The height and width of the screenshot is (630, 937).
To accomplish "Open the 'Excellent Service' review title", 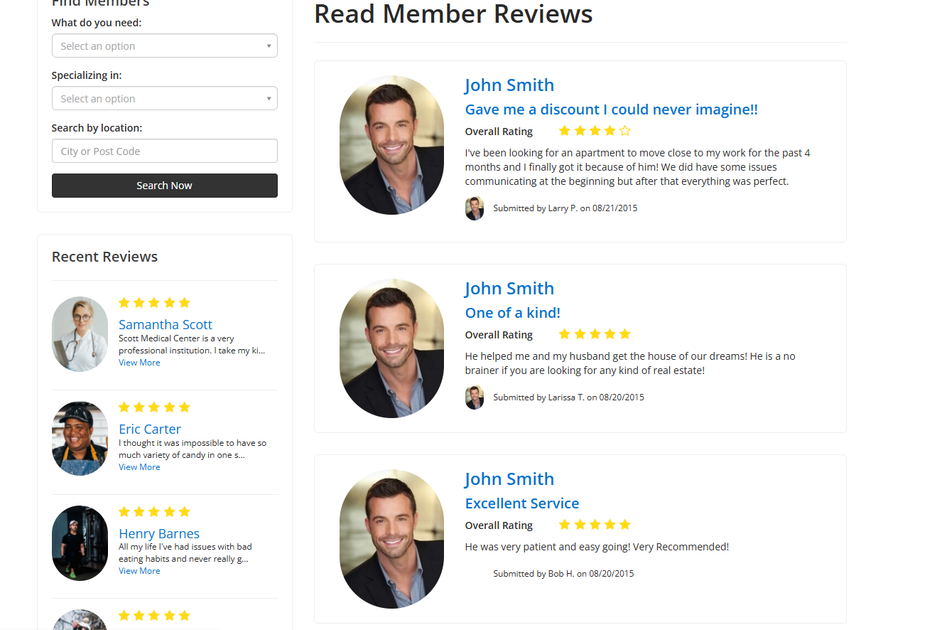I will click(x=522, y=503).
